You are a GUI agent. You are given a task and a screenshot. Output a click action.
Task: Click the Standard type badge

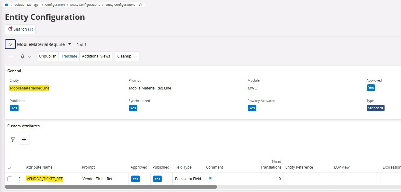(x=376, y=108)
